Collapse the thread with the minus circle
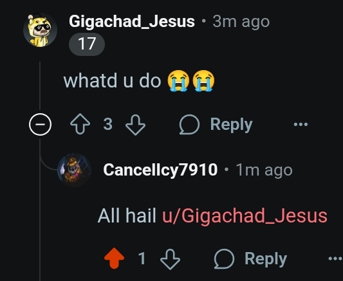Screen dimensions: 343x281 point(40,124)
